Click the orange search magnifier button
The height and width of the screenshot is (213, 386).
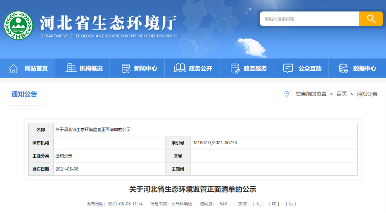coord(371,19)
